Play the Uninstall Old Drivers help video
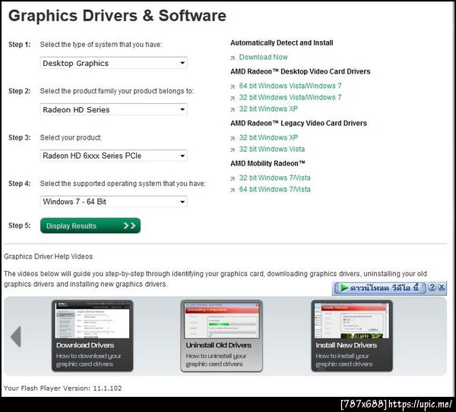 (x=222, y=335)
